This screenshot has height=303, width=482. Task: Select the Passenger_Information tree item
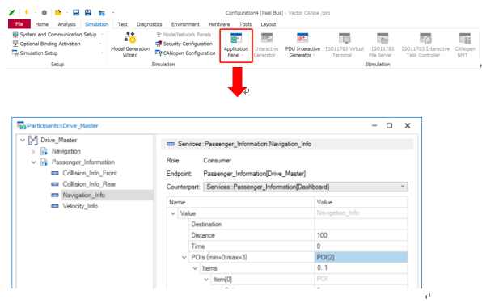(x=83, y=162)
